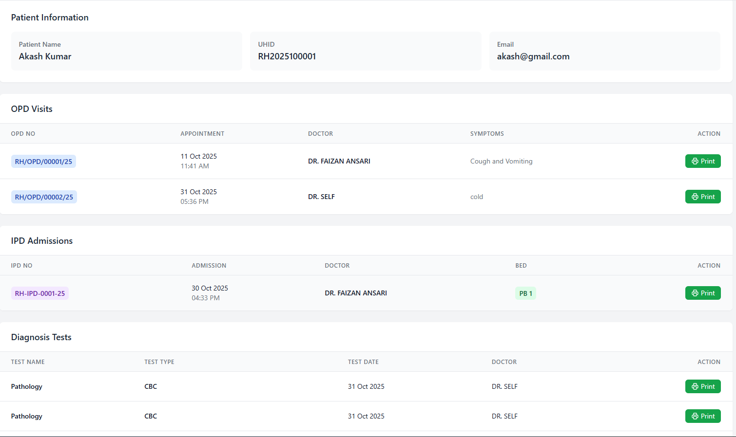The image size is (736, 437).
Task: Print the RH/OPD/00001/25 visit record
Action: tap(702, 161)
